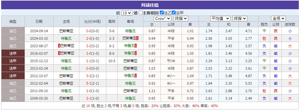The height and width of the screenshot is (110, 300).
Task: Uncheck the 法甲 league filter
Action: (173, 13)
